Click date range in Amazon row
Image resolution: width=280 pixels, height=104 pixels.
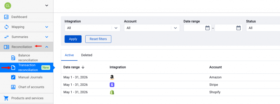pos(75,78)
